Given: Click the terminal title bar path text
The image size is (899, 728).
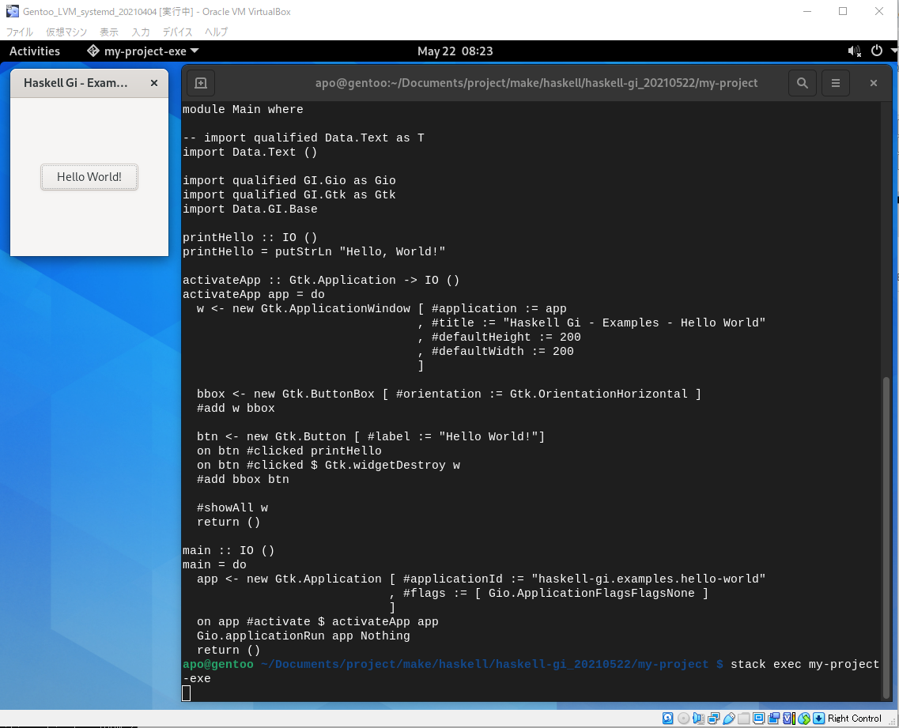Looking at the screenshot, I should [536, 83].
